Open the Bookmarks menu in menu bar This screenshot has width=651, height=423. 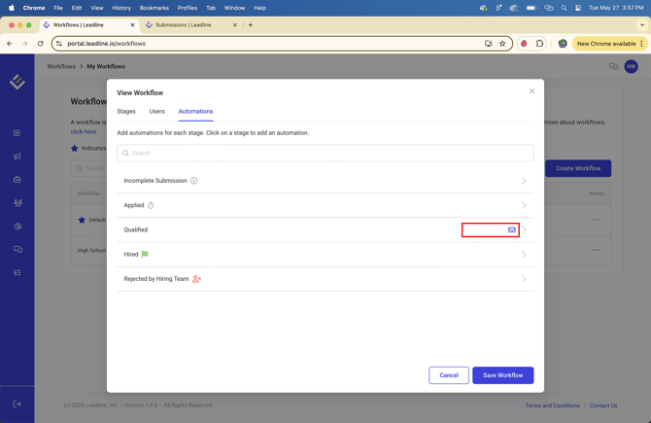pyautogui.click(x=154, y=8)
